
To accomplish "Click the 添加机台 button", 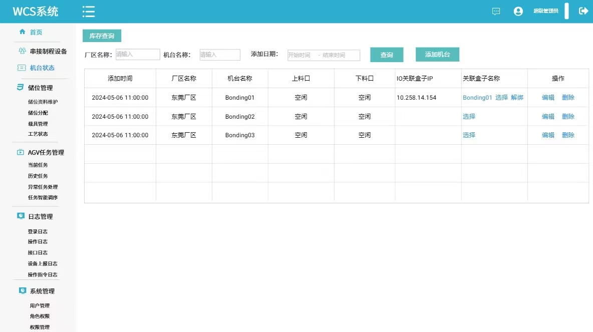I will 437,55.
